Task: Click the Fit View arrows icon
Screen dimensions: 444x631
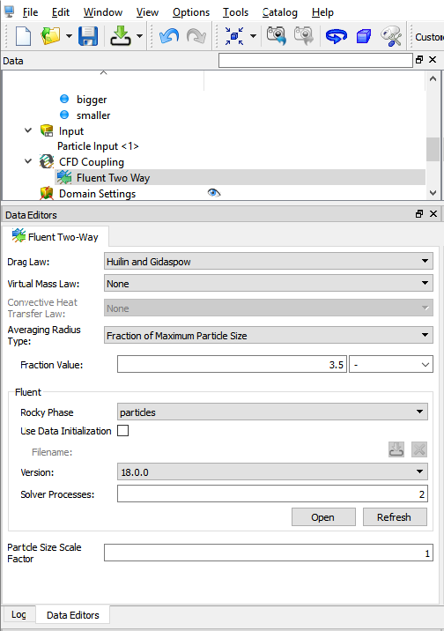Action: pyautogui.click(x=234, y=36)
